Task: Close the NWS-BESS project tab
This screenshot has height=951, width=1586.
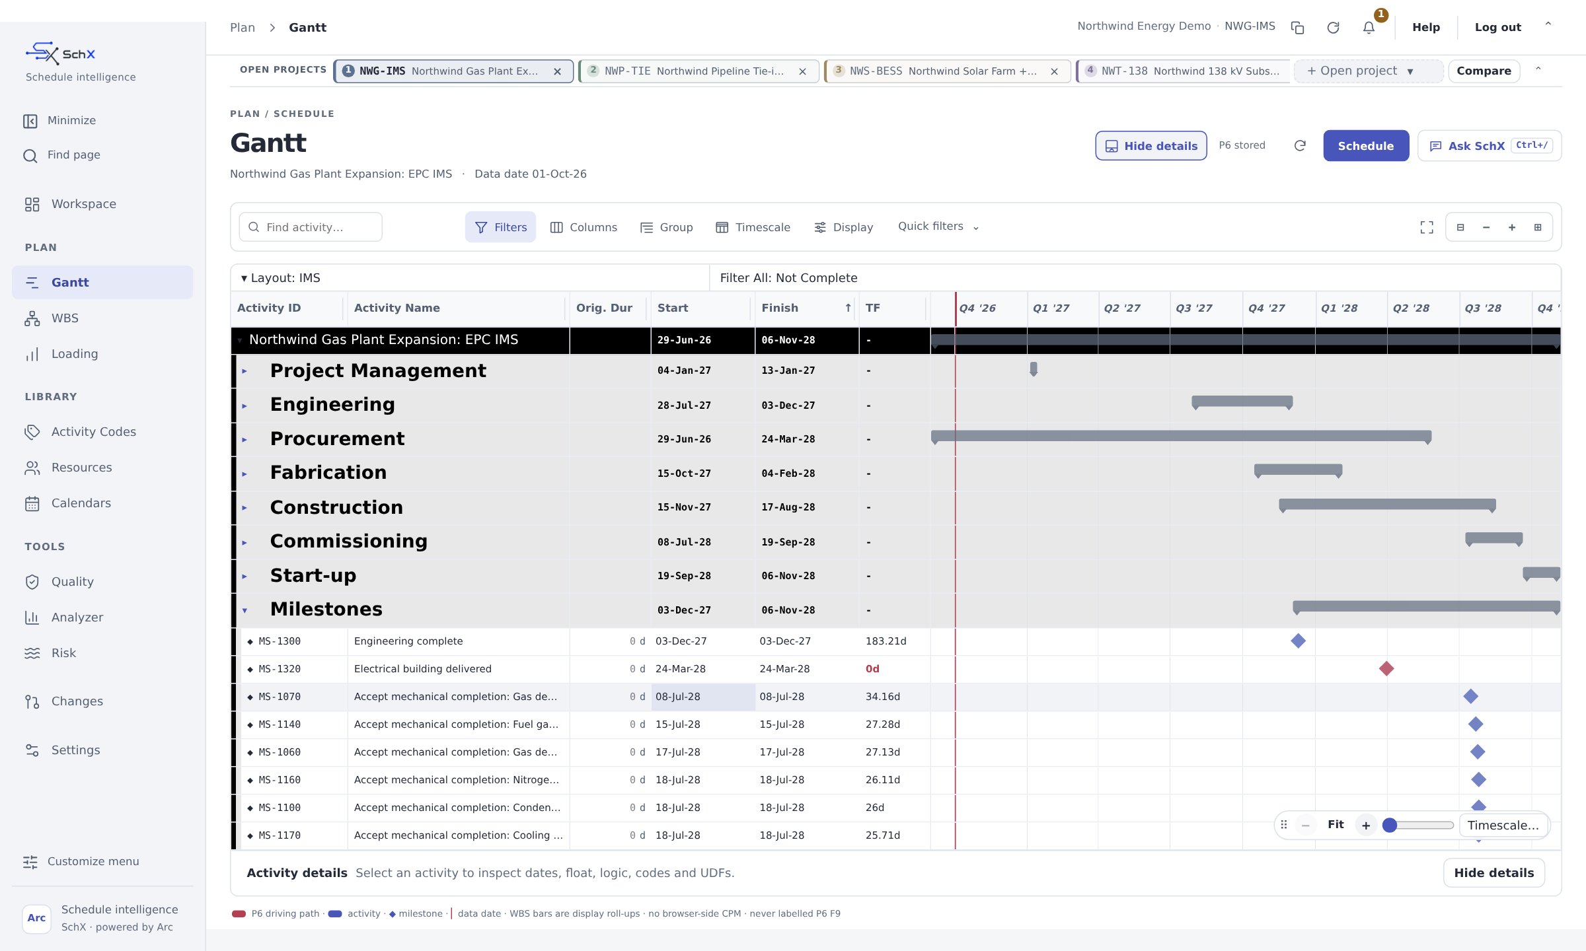Action: tap(1055, 71)
